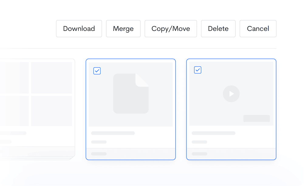Select the document card title line
304x186 pixels.
[x=113, y=133]
